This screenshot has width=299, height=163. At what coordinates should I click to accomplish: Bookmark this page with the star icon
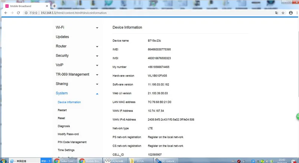pos(283,13)
